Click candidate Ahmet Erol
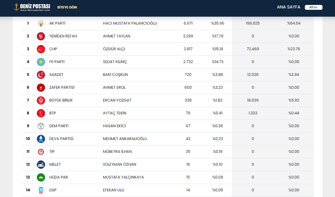335x197 pixels. (114, 88)
